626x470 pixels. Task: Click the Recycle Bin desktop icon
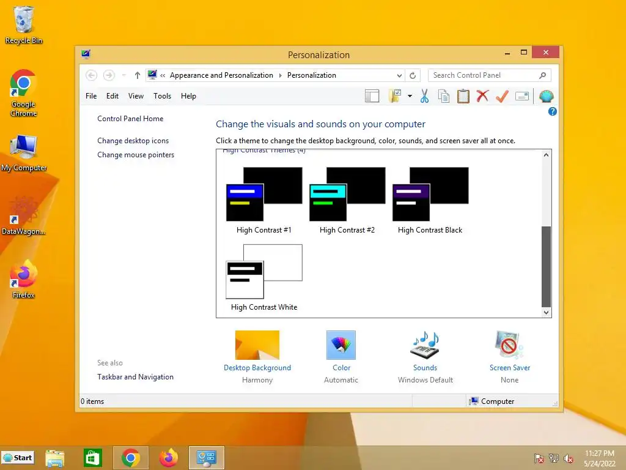24,24
